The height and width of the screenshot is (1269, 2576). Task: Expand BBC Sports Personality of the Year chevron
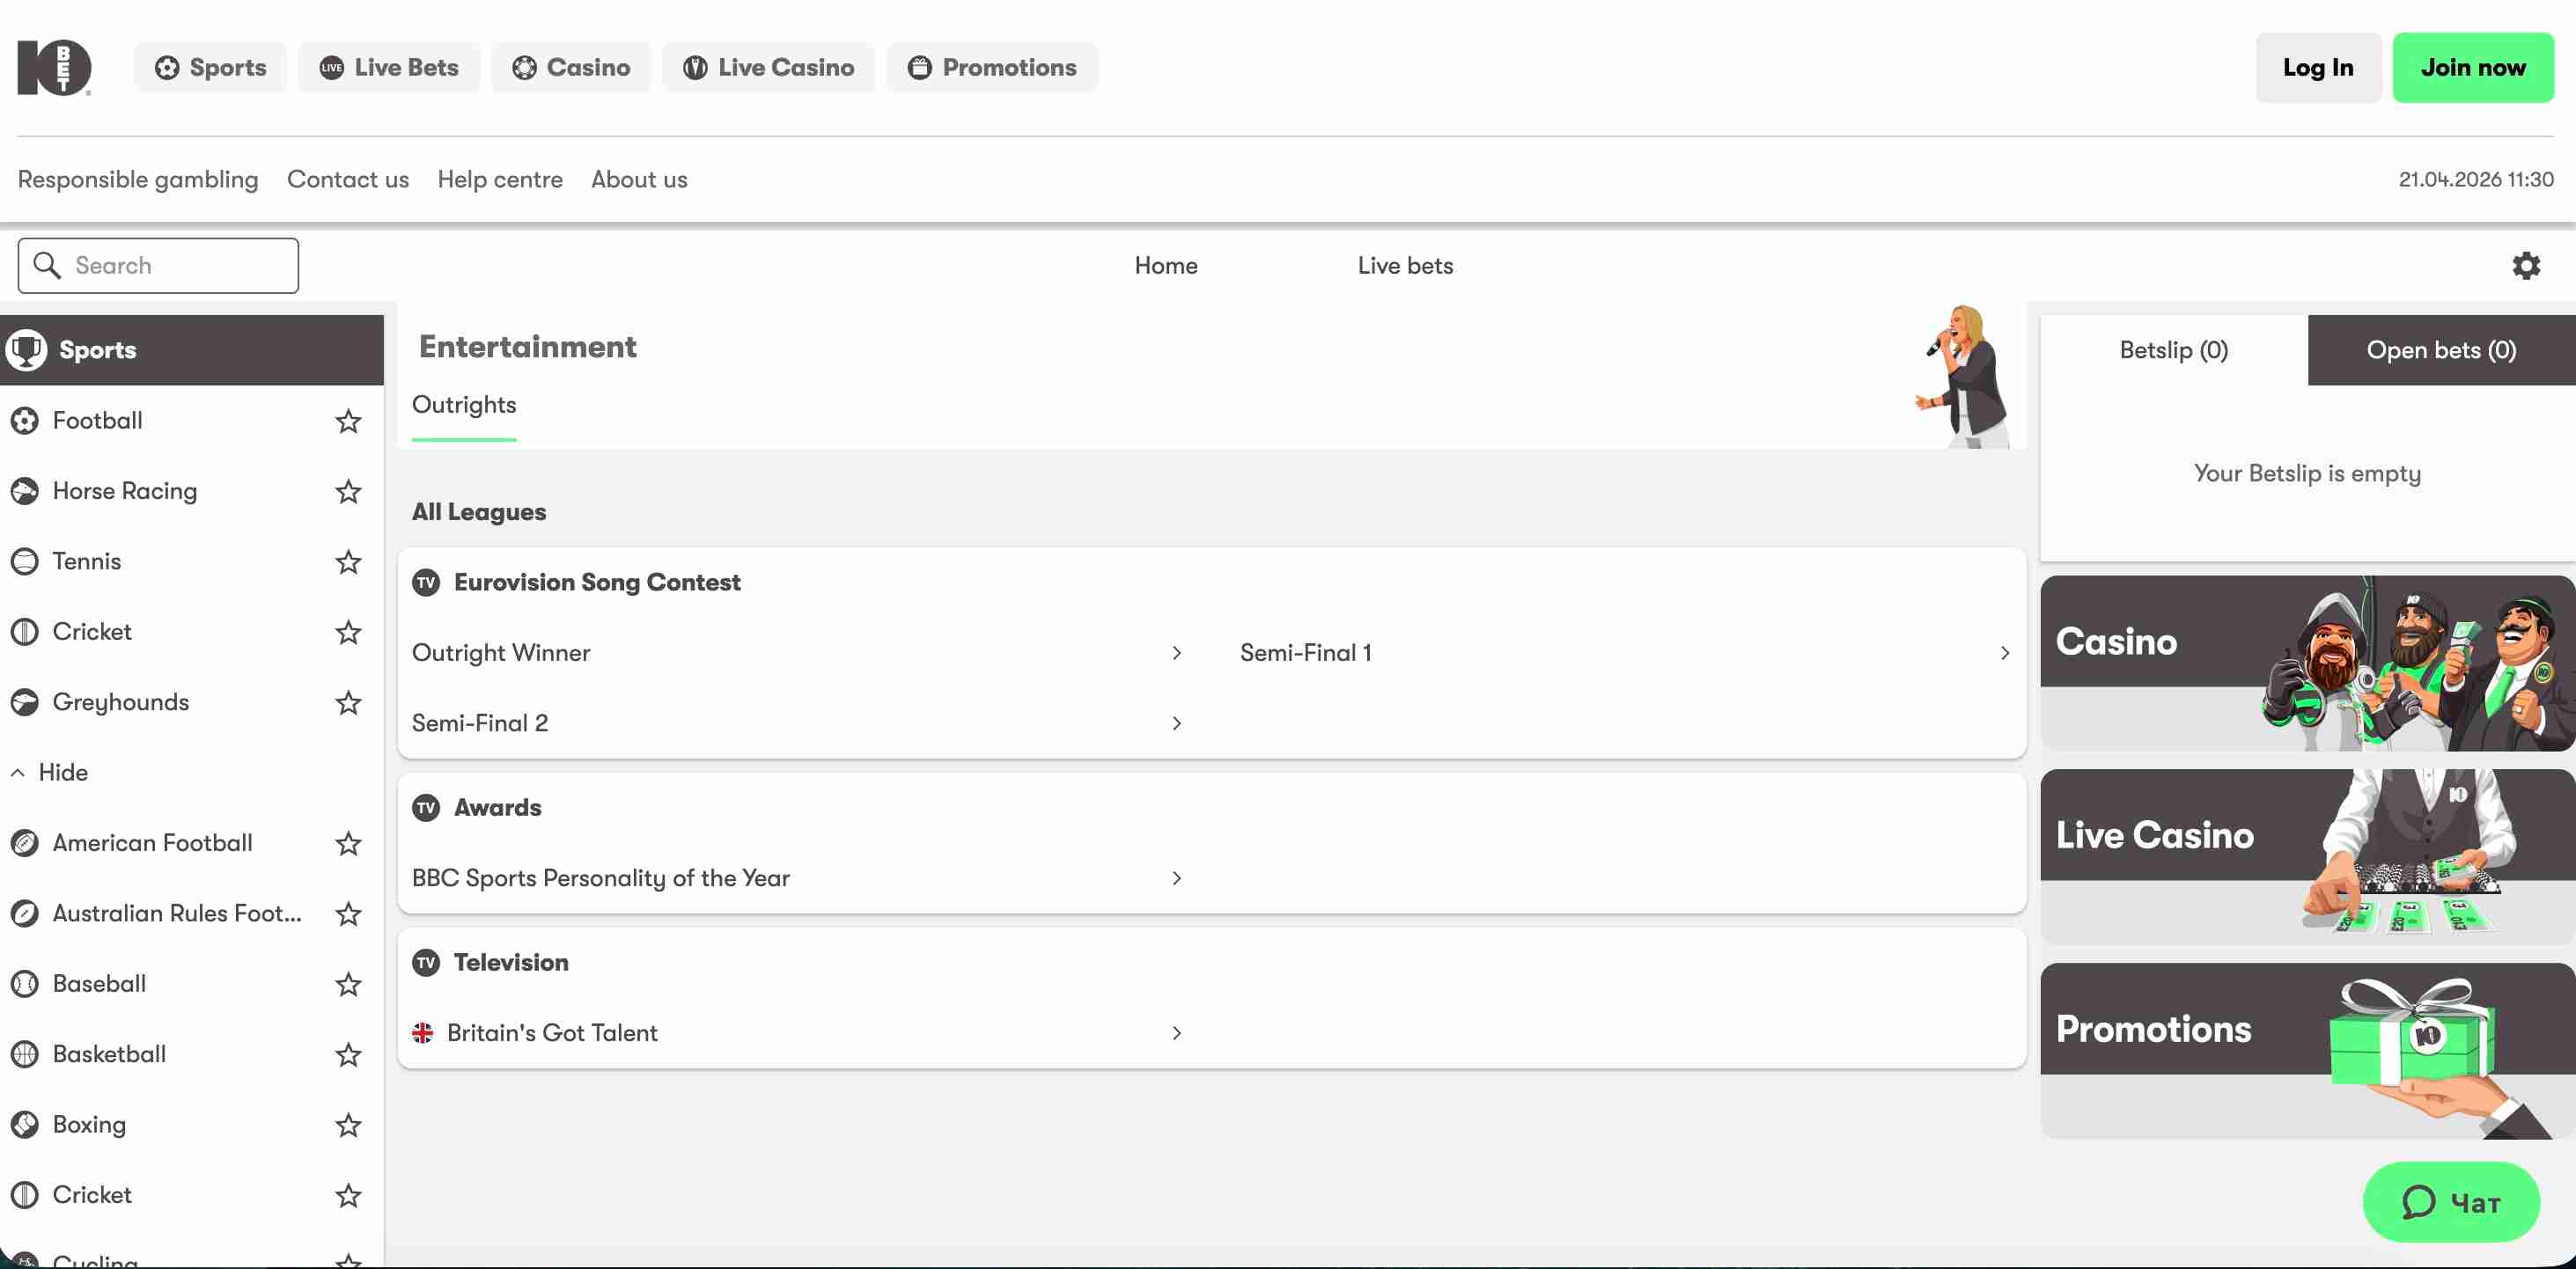(x=1177, y=878)
